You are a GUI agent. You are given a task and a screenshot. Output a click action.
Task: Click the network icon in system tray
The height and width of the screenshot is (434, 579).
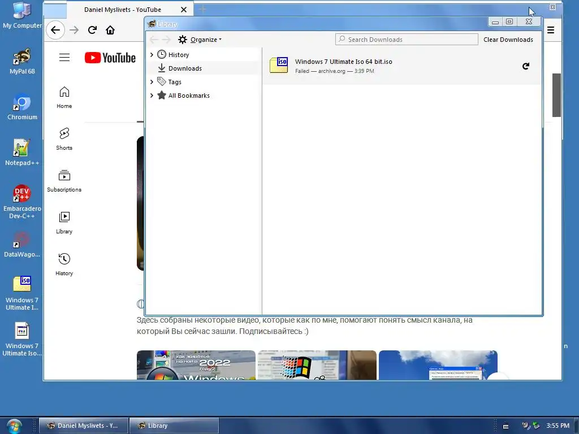(535, 426)
